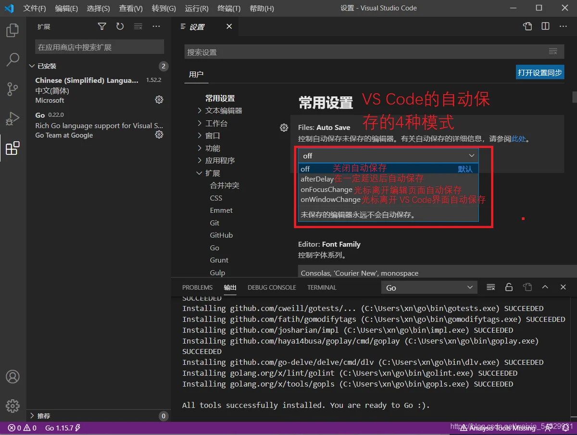Open the Explorer view in activity bar
577x435 pixels.
pyautogui.click(x=13, y=31)
